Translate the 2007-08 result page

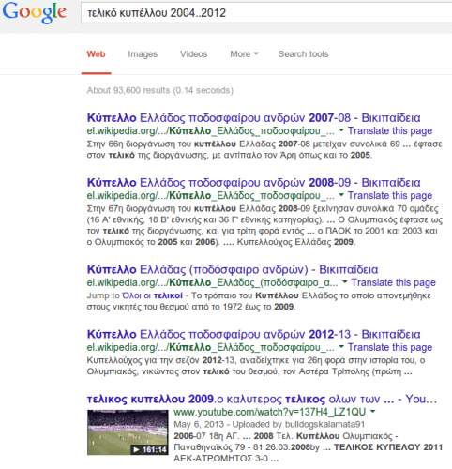(x=390, y=130)
